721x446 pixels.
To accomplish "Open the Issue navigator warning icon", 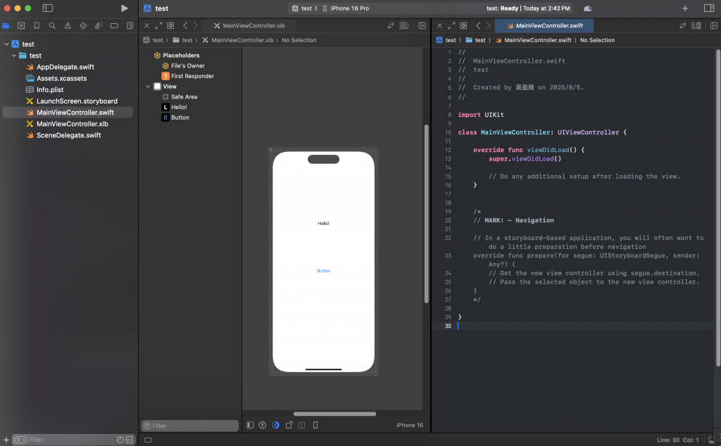I will [68, 26].
